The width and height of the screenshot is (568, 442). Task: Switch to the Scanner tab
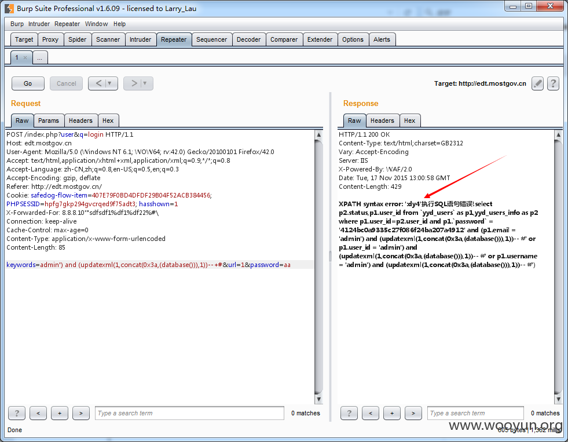pyautogui.click(x=108, y=39)
